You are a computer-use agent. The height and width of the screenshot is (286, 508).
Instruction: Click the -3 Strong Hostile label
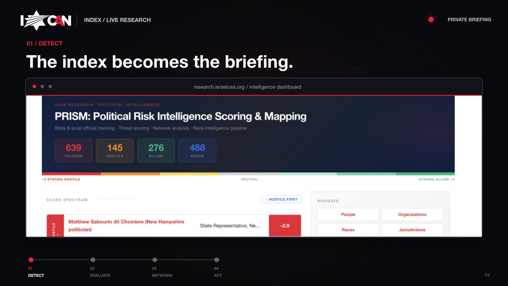(61, 180)
